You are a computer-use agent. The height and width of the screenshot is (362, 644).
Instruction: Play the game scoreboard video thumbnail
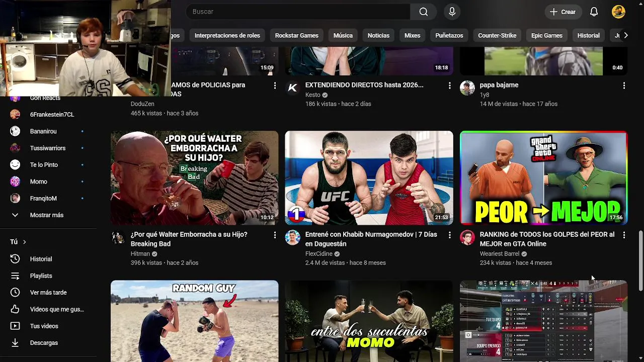pos(543,321)
